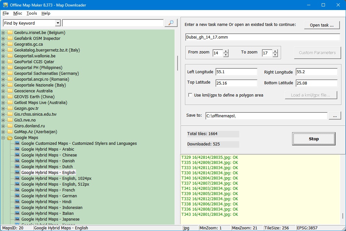The width and height of the screenshot is (346, 231).
Task: Click the Top Latitude input field
Action: 236,83
